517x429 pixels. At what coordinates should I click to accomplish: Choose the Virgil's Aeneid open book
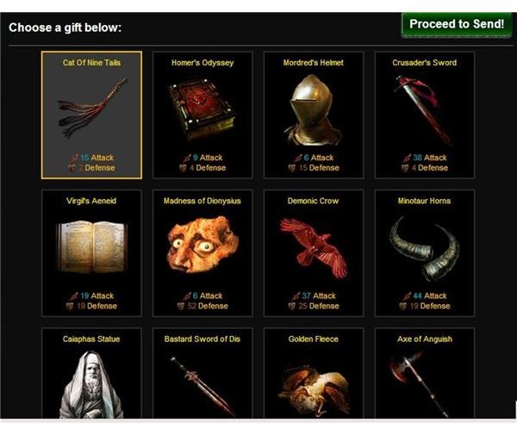coord(91,247)
